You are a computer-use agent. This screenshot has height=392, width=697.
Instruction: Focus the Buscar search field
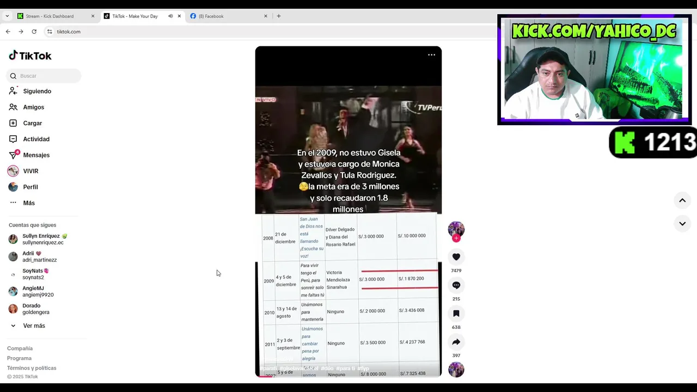tap(44, 76)
